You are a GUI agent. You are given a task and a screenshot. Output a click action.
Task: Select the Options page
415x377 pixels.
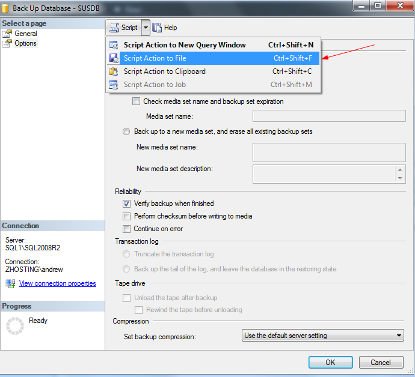(x=25, y=43)
